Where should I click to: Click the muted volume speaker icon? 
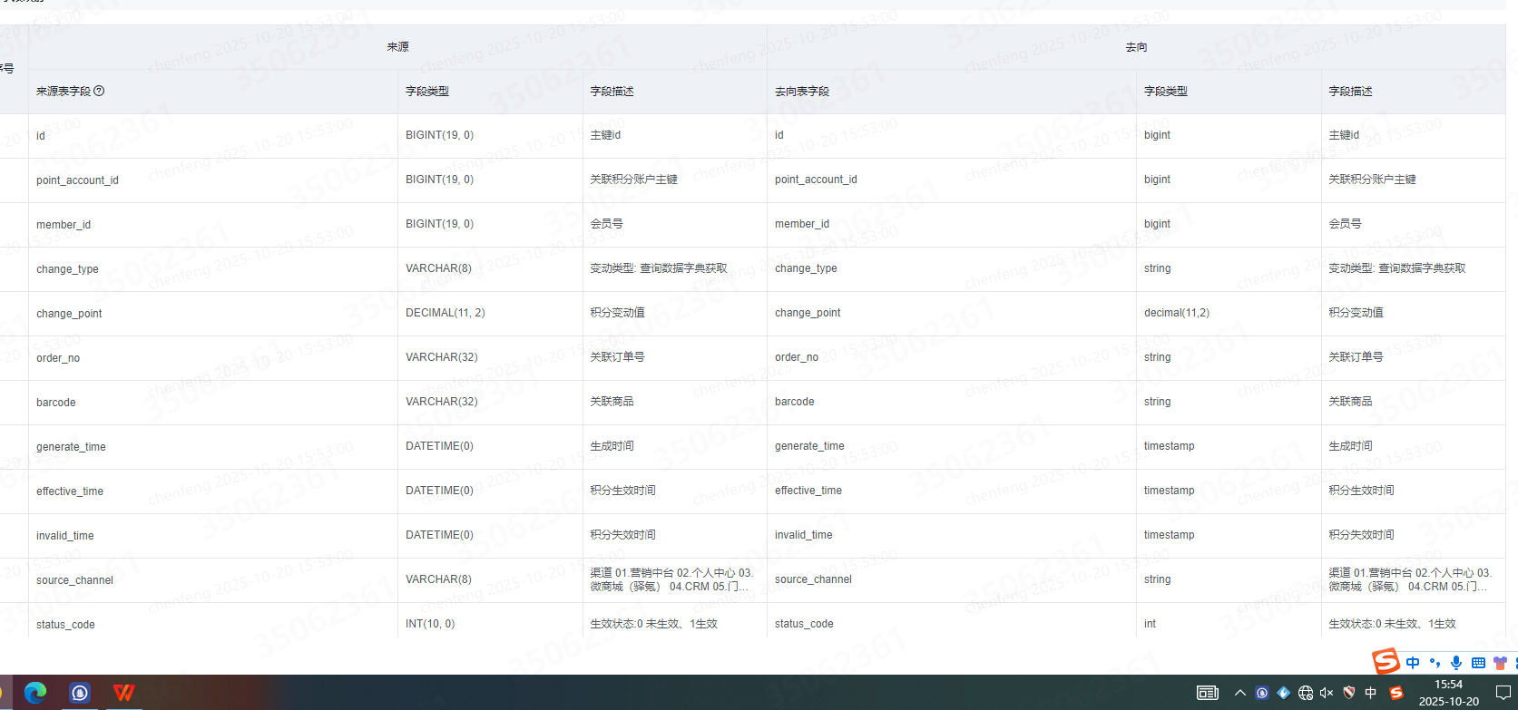1327,693
